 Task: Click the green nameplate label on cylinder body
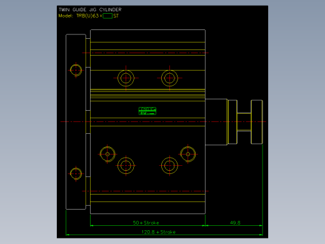pyautogui.click(x=147, y=111)
